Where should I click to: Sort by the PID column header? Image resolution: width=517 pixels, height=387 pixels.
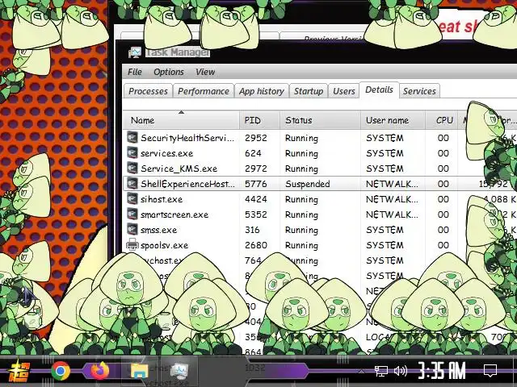coord(259,120)
